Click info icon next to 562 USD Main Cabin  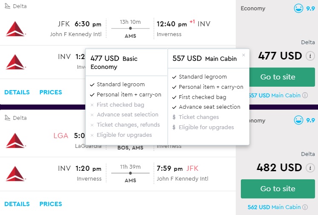point(305,207)
